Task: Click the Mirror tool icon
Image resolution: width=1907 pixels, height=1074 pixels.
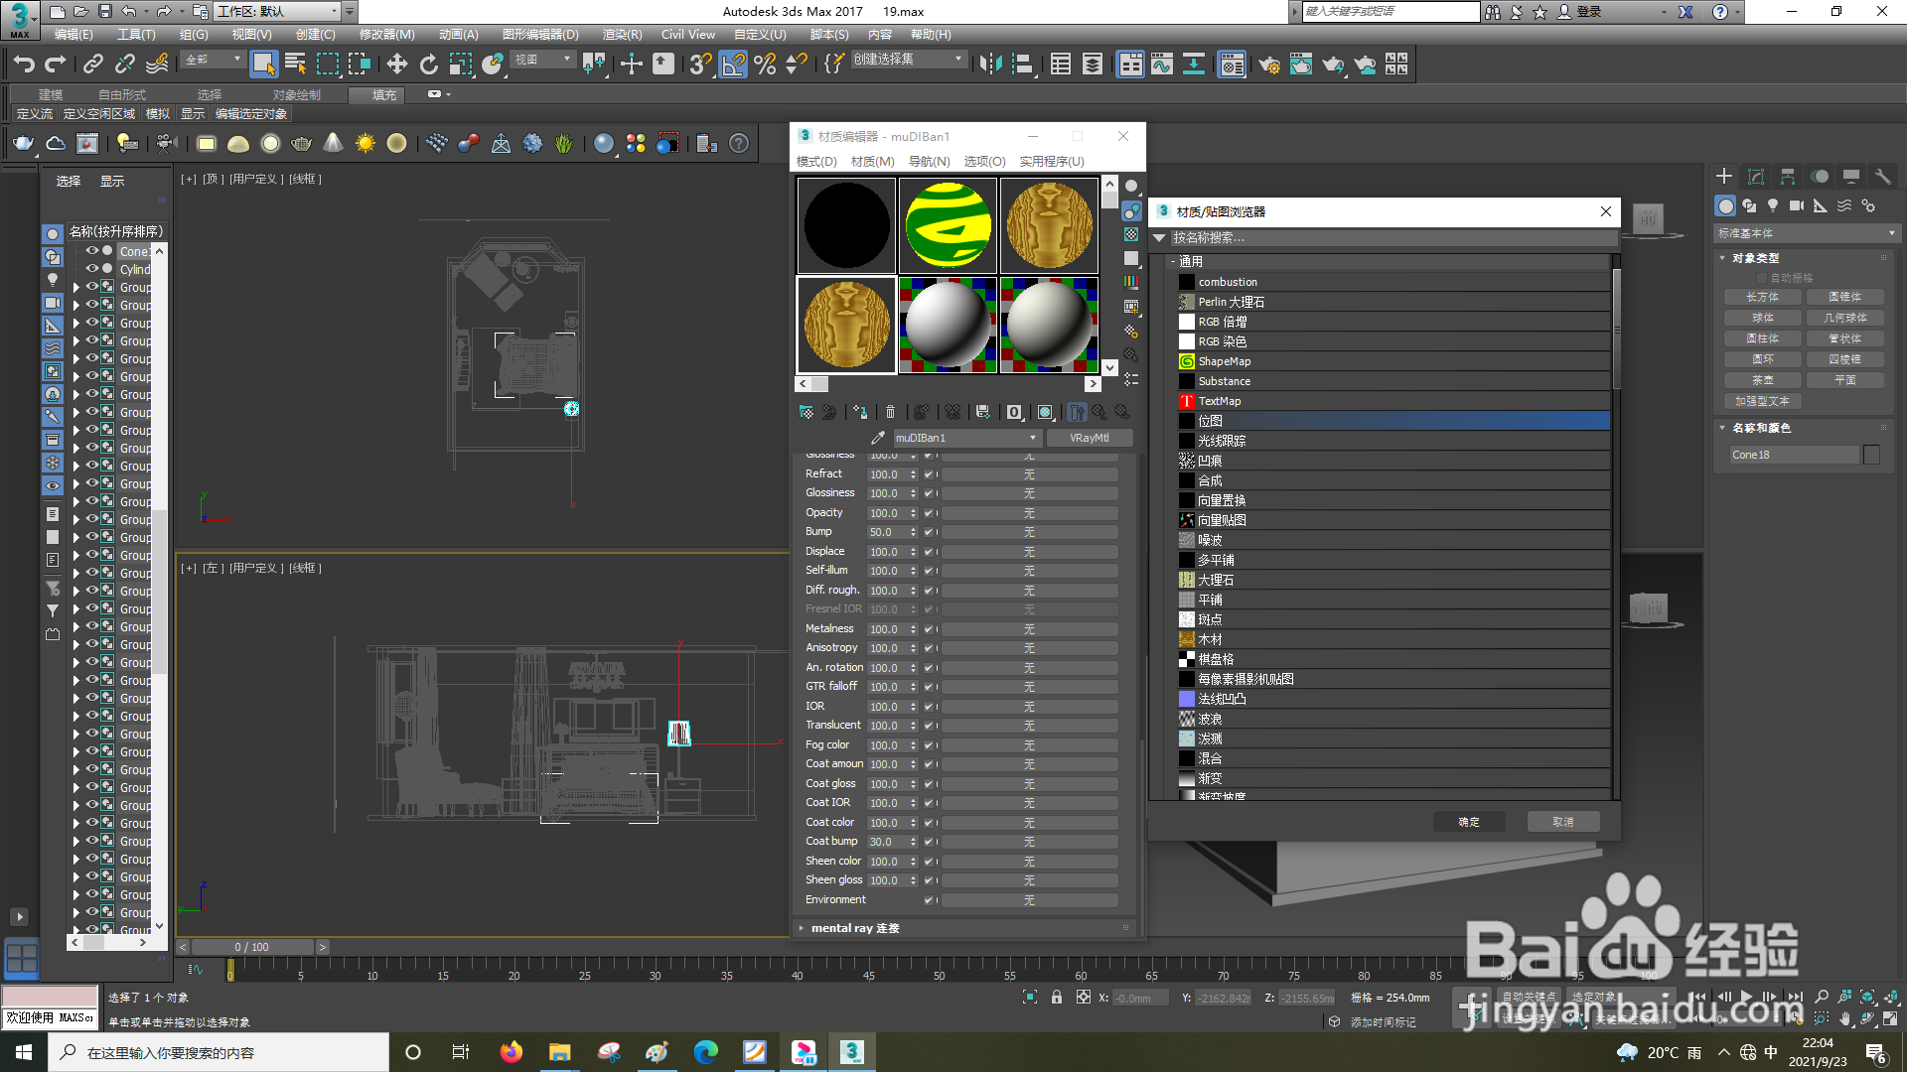Action: [989, 66]
